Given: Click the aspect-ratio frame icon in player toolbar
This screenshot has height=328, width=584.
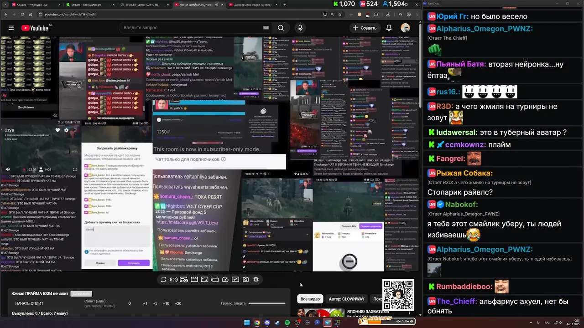Looking at the screenshot, I should pos(204,280).
